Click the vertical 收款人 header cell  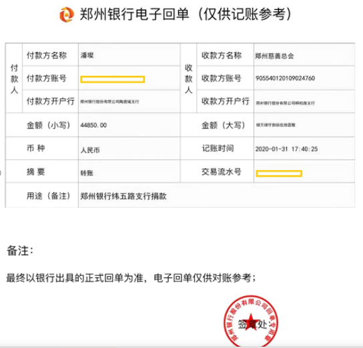(x=189, y=79)
